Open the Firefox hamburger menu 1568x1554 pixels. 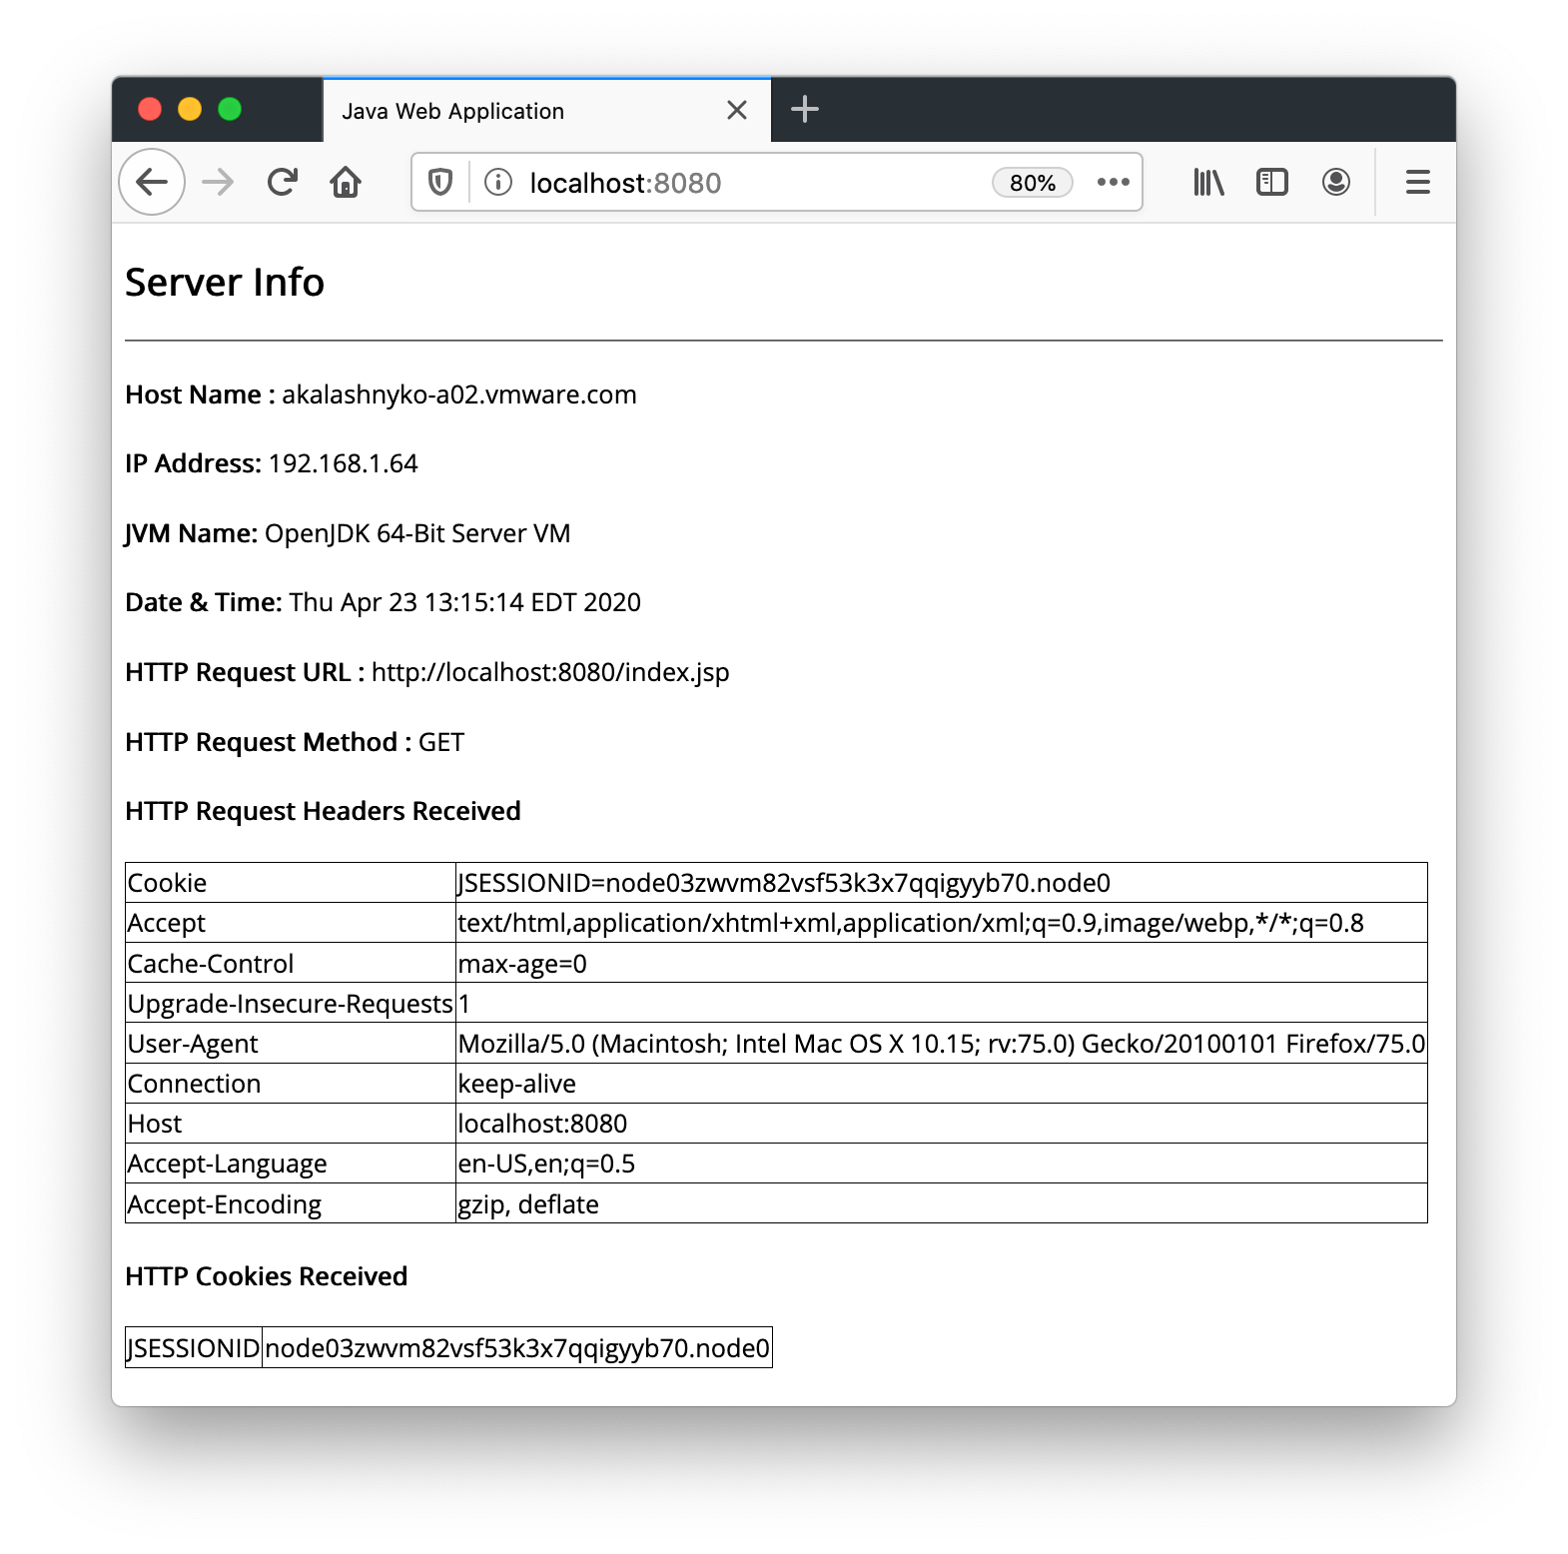[1417, 182]
